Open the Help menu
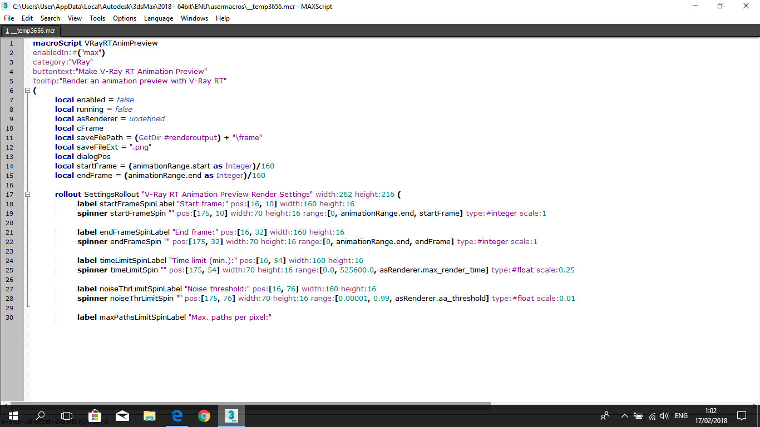760x427 pixels. click(x=223, y=18)
